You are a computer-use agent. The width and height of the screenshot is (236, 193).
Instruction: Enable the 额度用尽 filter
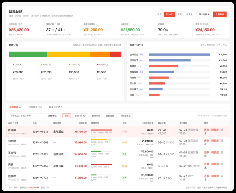pyautogui.click(x=96, y=116)
